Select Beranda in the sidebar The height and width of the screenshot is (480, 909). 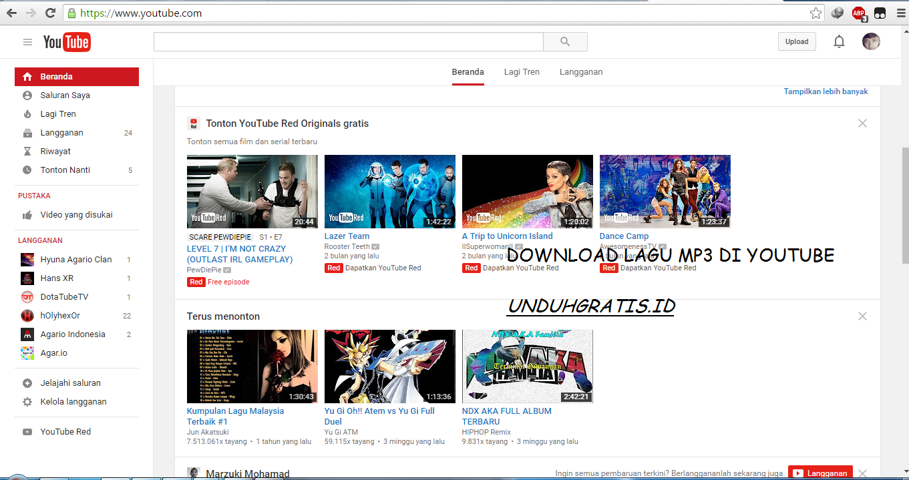pyautogui.click(x=77, y=77)
